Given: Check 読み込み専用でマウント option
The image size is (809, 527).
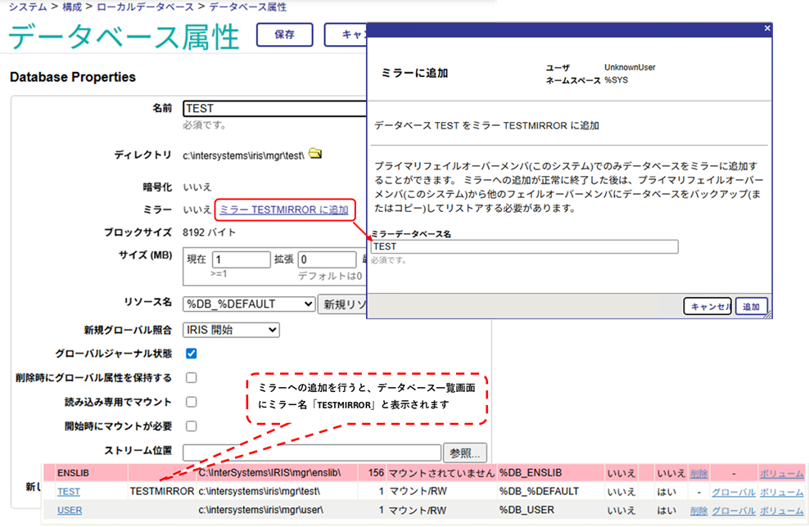Looking at the screenshot, I should point(191,402).
